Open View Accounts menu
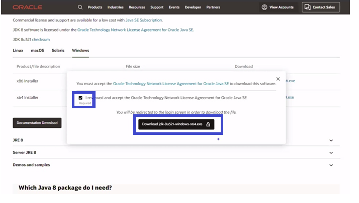The height and width of the screenshot is (203, 359). tap(278, 7)
